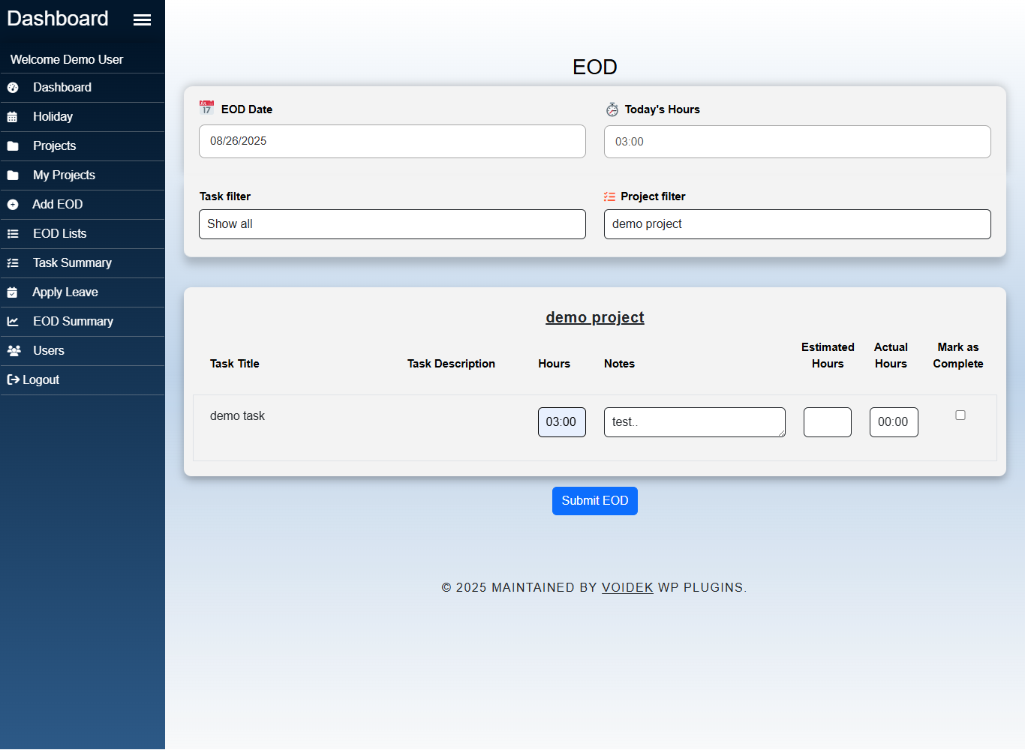Click the hamburger menu icon beside Dashboard

pos(142,20)
